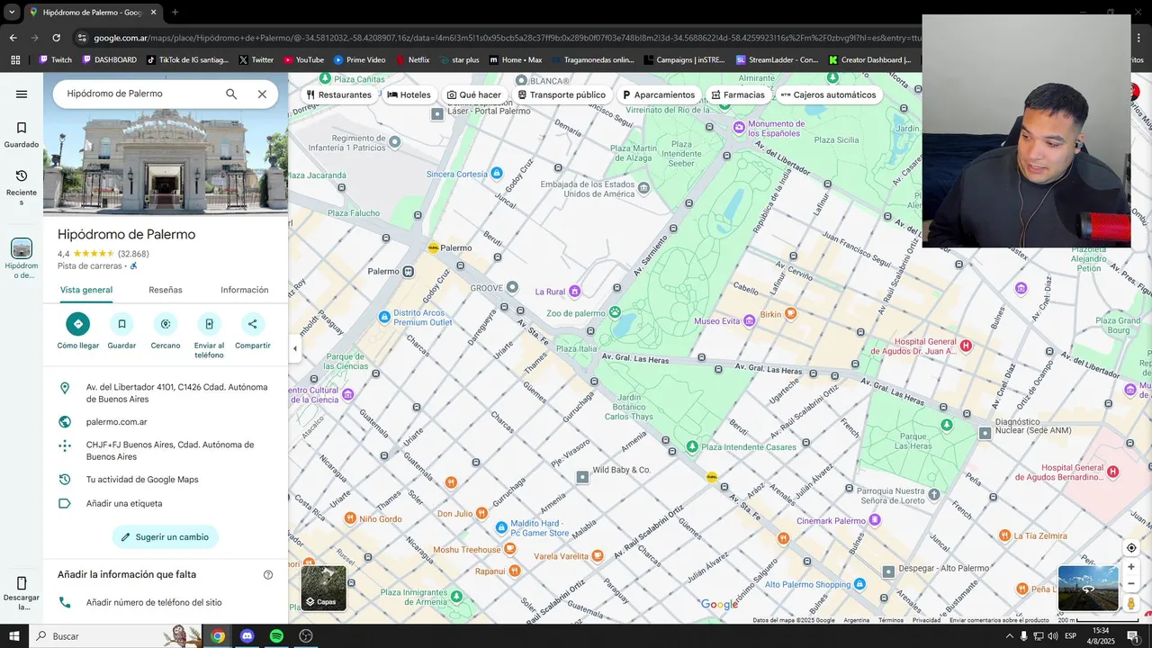Open the Netflix bookmark

(412, 60)
